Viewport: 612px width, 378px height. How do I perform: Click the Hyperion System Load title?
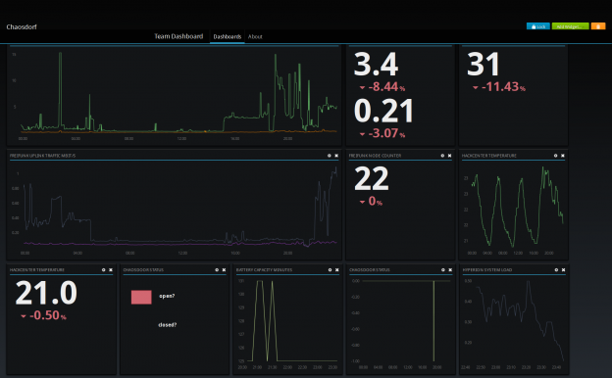click(x=487, y=269)
